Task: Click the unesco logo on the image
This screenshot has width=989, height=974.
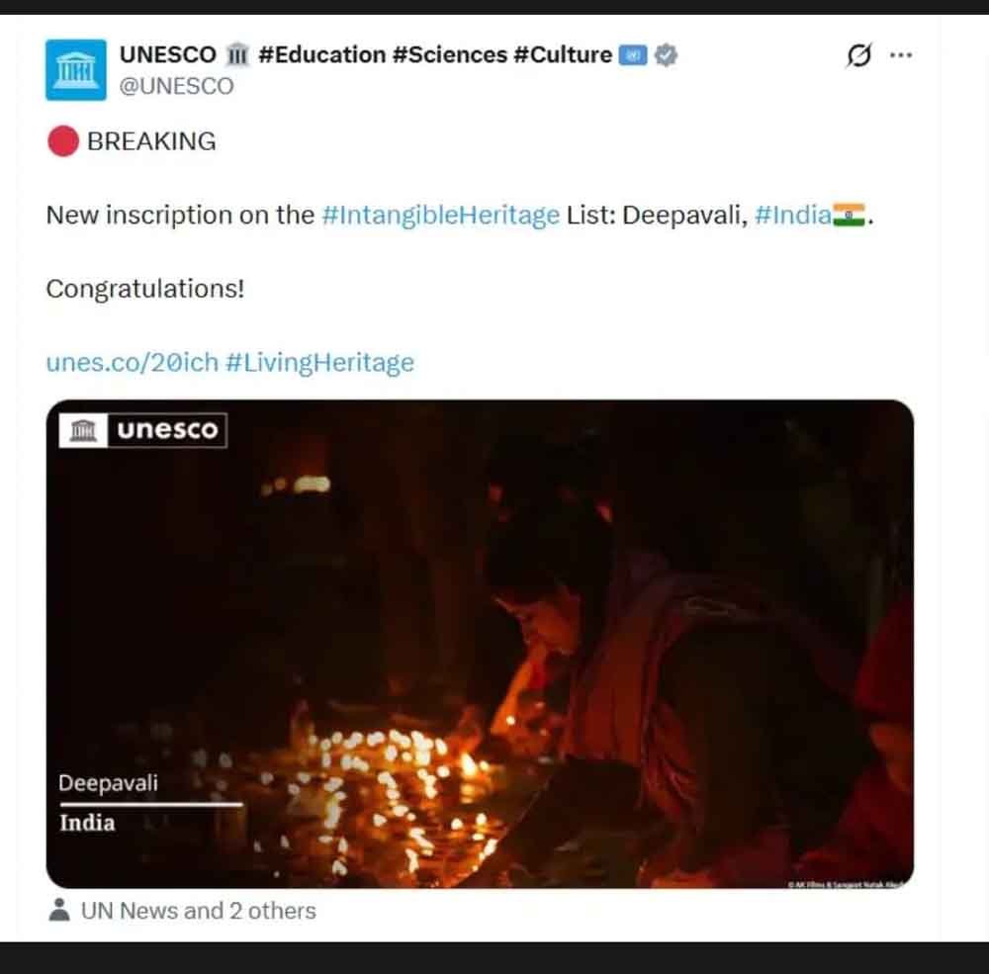Action: click(x=143, y=430)
